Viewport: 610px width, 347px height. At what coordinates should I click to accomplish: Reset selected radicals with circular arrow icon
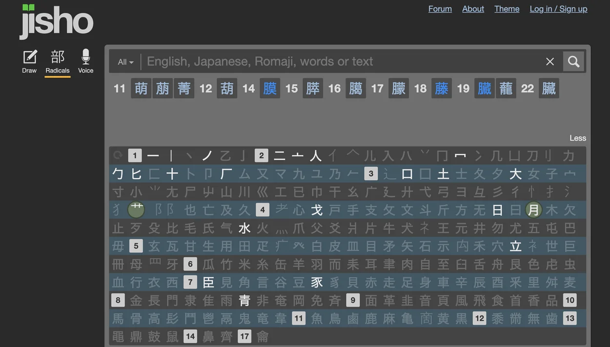[x=118, y=156]
